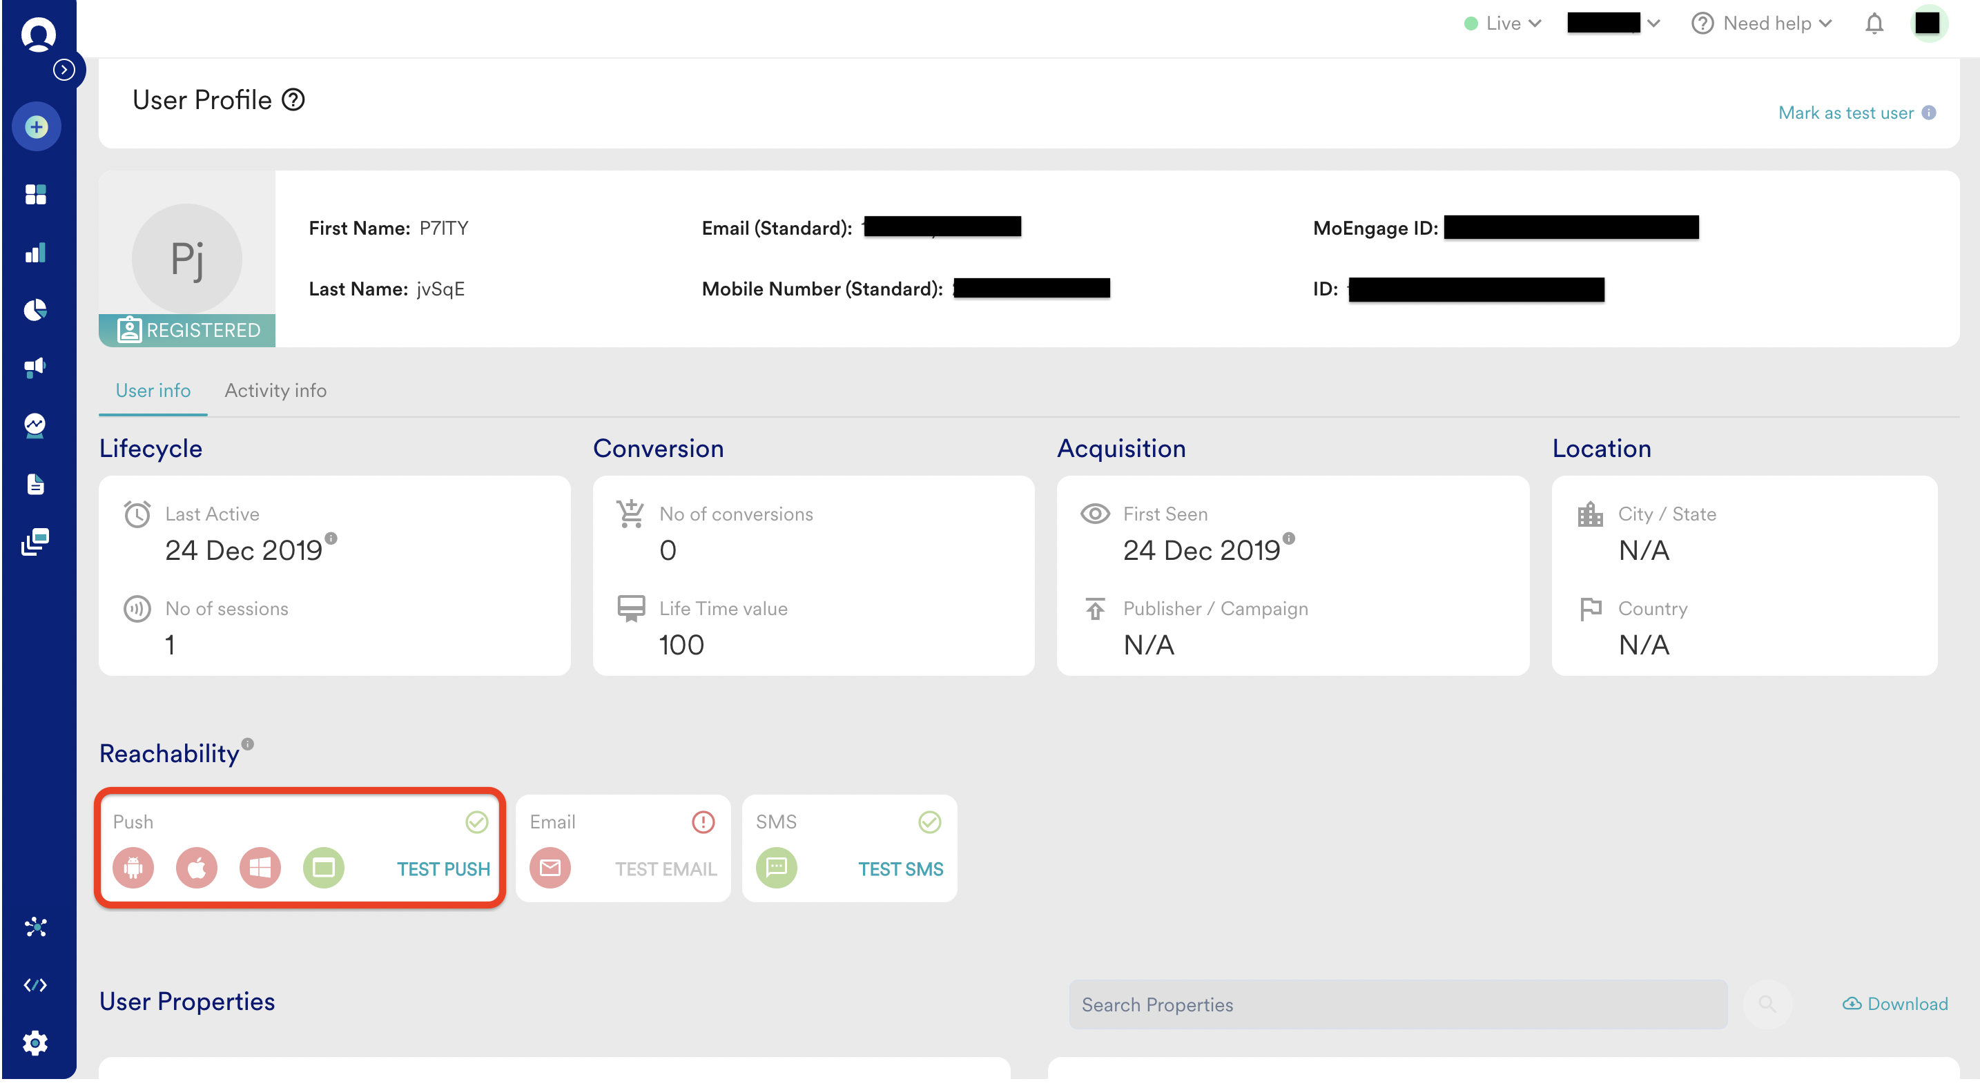Screen dimensions: 1980x1088
Task: Click the plus create-new icon in sidebar
Action: pyautogui.click(x=36, y=127)
